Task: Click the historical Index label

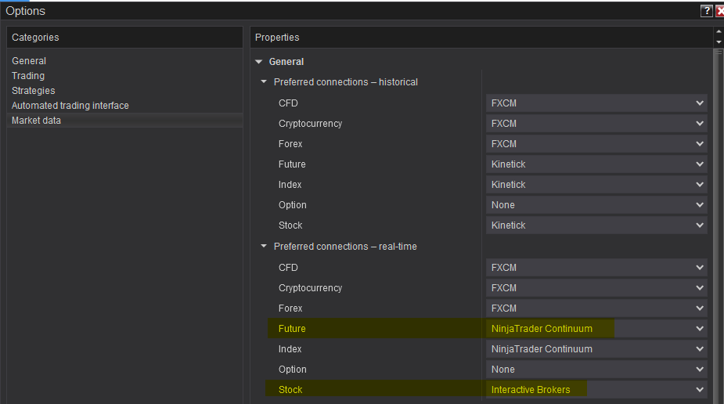Action: coord(290,184)
